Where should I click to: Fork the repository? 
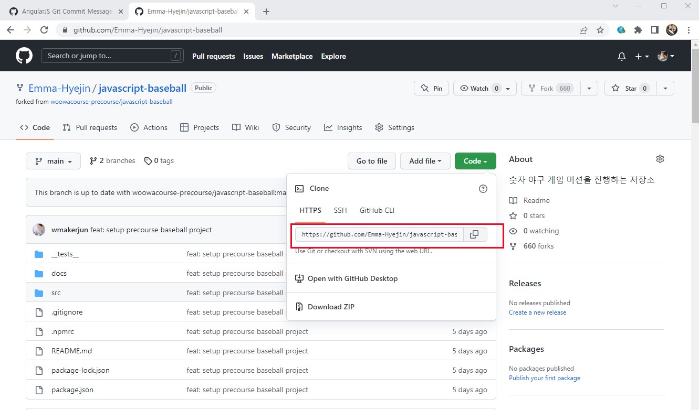click(x=551, y=88)
